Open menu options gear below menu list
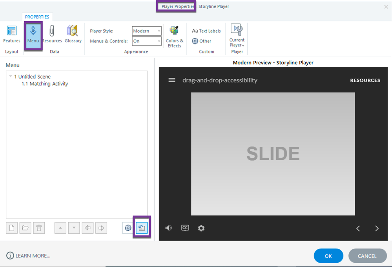Image resolution: width=392 pixels, height=267 pixels. tap(128, 228)
